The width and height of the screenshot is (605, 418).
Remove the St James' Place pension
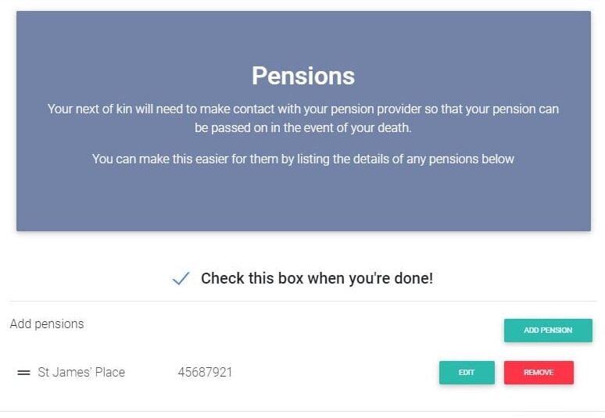[539, 373]
